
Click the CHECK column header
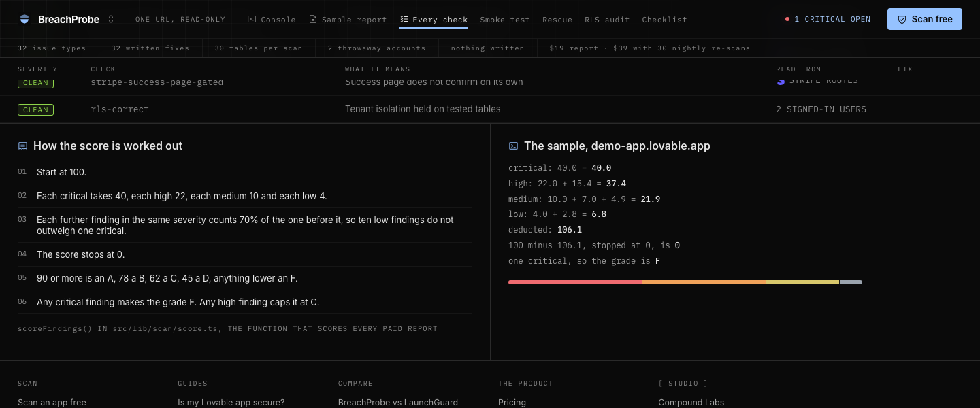pyautogui.click(x=103, y=69)
